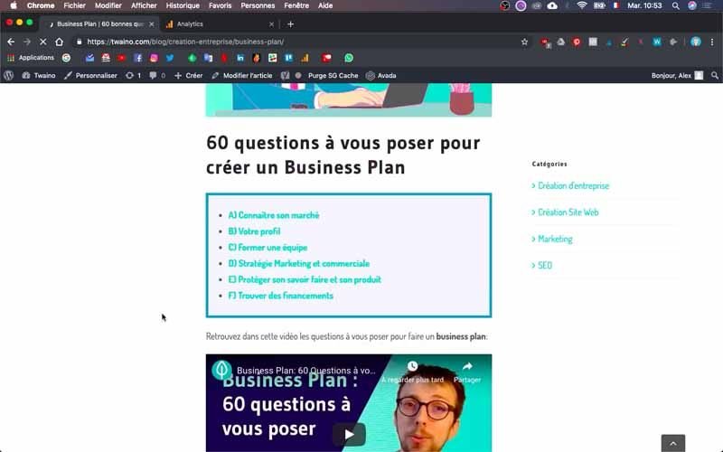723x452 pixels.
Task: Open the Favoris menu
Action: pos(220,5)
